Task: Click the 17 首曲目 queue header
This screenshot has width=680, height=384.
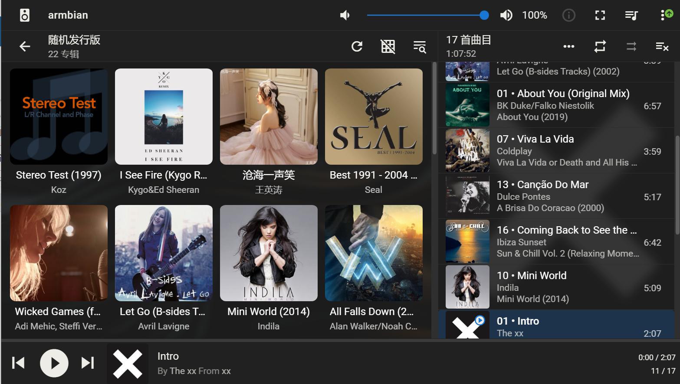Action: (x=469, y=40)
